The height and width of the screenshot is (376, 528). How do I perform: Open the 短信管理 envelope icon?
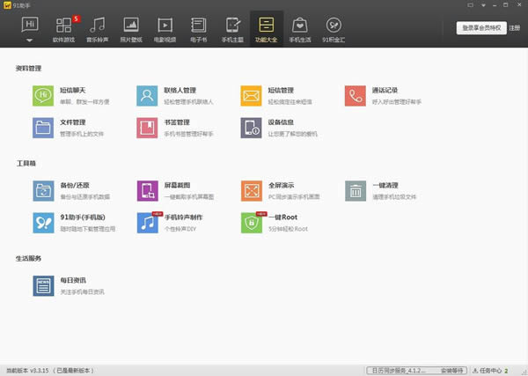[x=251, y=96]
